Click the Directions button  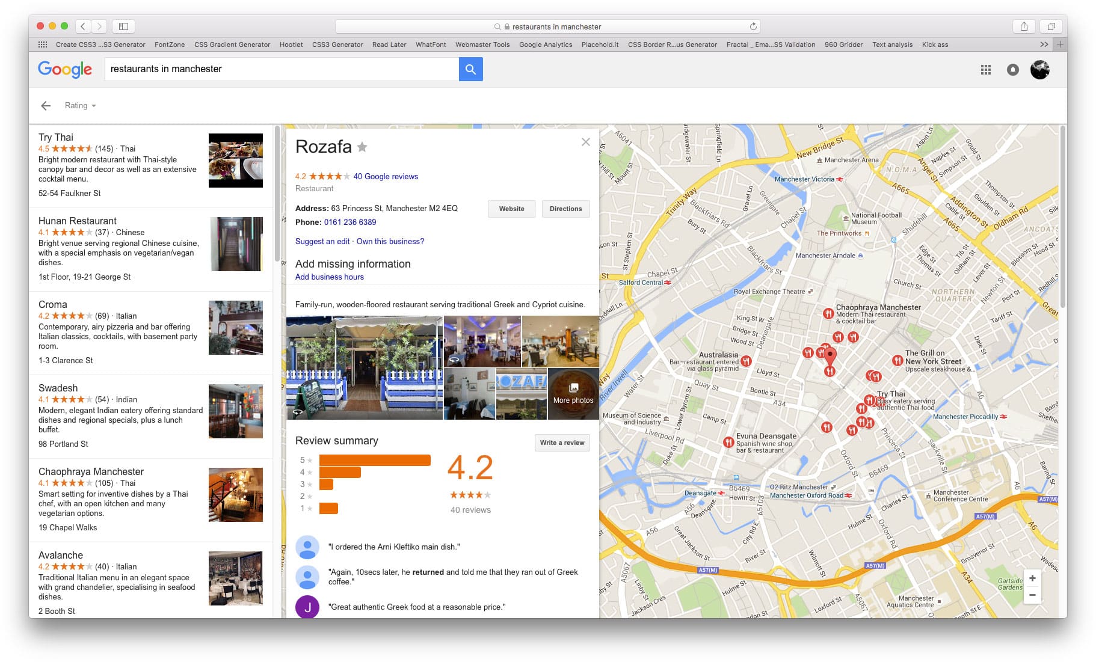(x=565, y=209)
